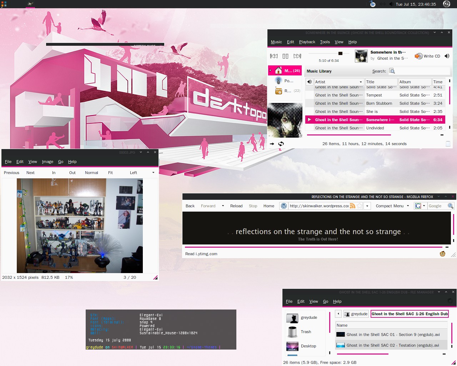Image resolution: width=457 pixels, height=366 pixels.
Task: Click the Title column header
Action: coord(381,82)
